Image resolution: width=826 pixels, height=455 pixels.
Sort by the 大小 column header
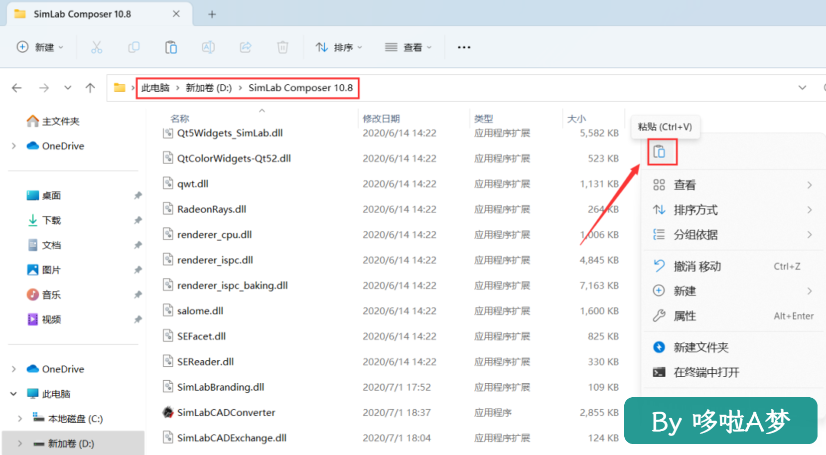pos(576,119)
